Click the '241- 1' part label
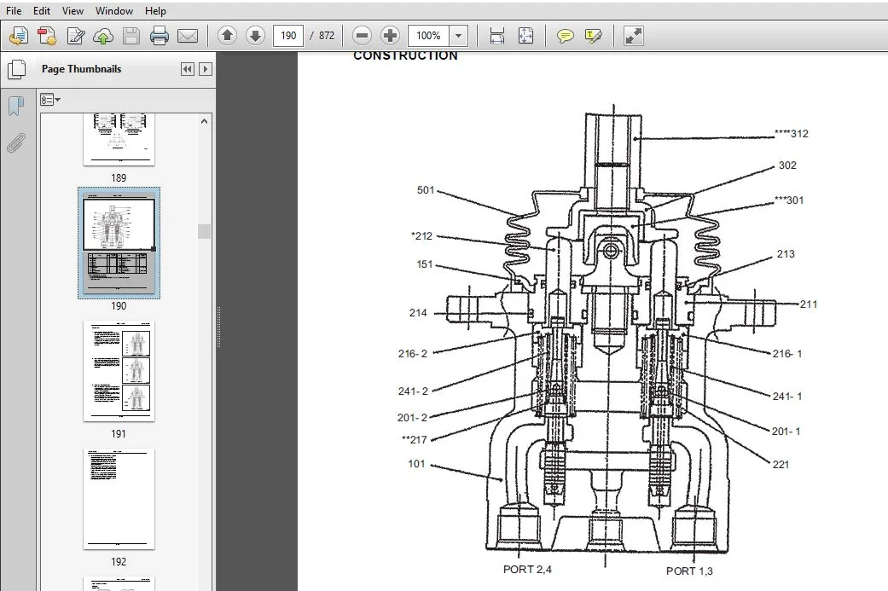Screen dimensions: 888x591 [x=787, y=397]
